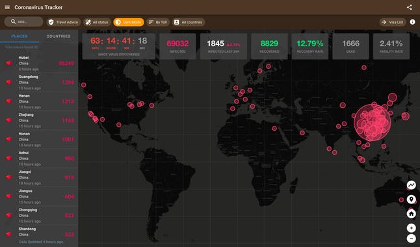
Task: Click the China flag icon beside Henan
Action: click(x=9, y=101)
